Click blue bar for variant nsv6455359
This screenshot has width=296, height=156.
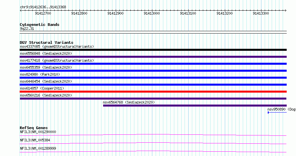point(153,71)
